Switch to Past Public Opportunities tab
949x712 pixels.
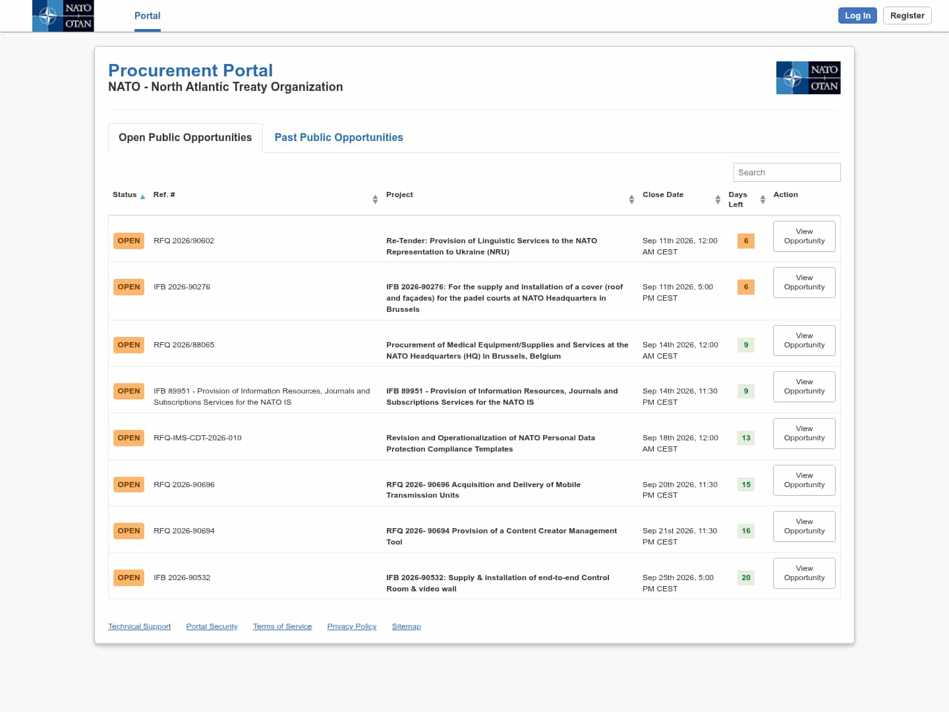click(x=339, y=137)
